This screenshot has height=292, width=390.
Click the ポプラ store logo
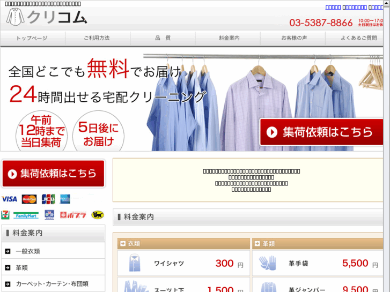coord(73,215)
